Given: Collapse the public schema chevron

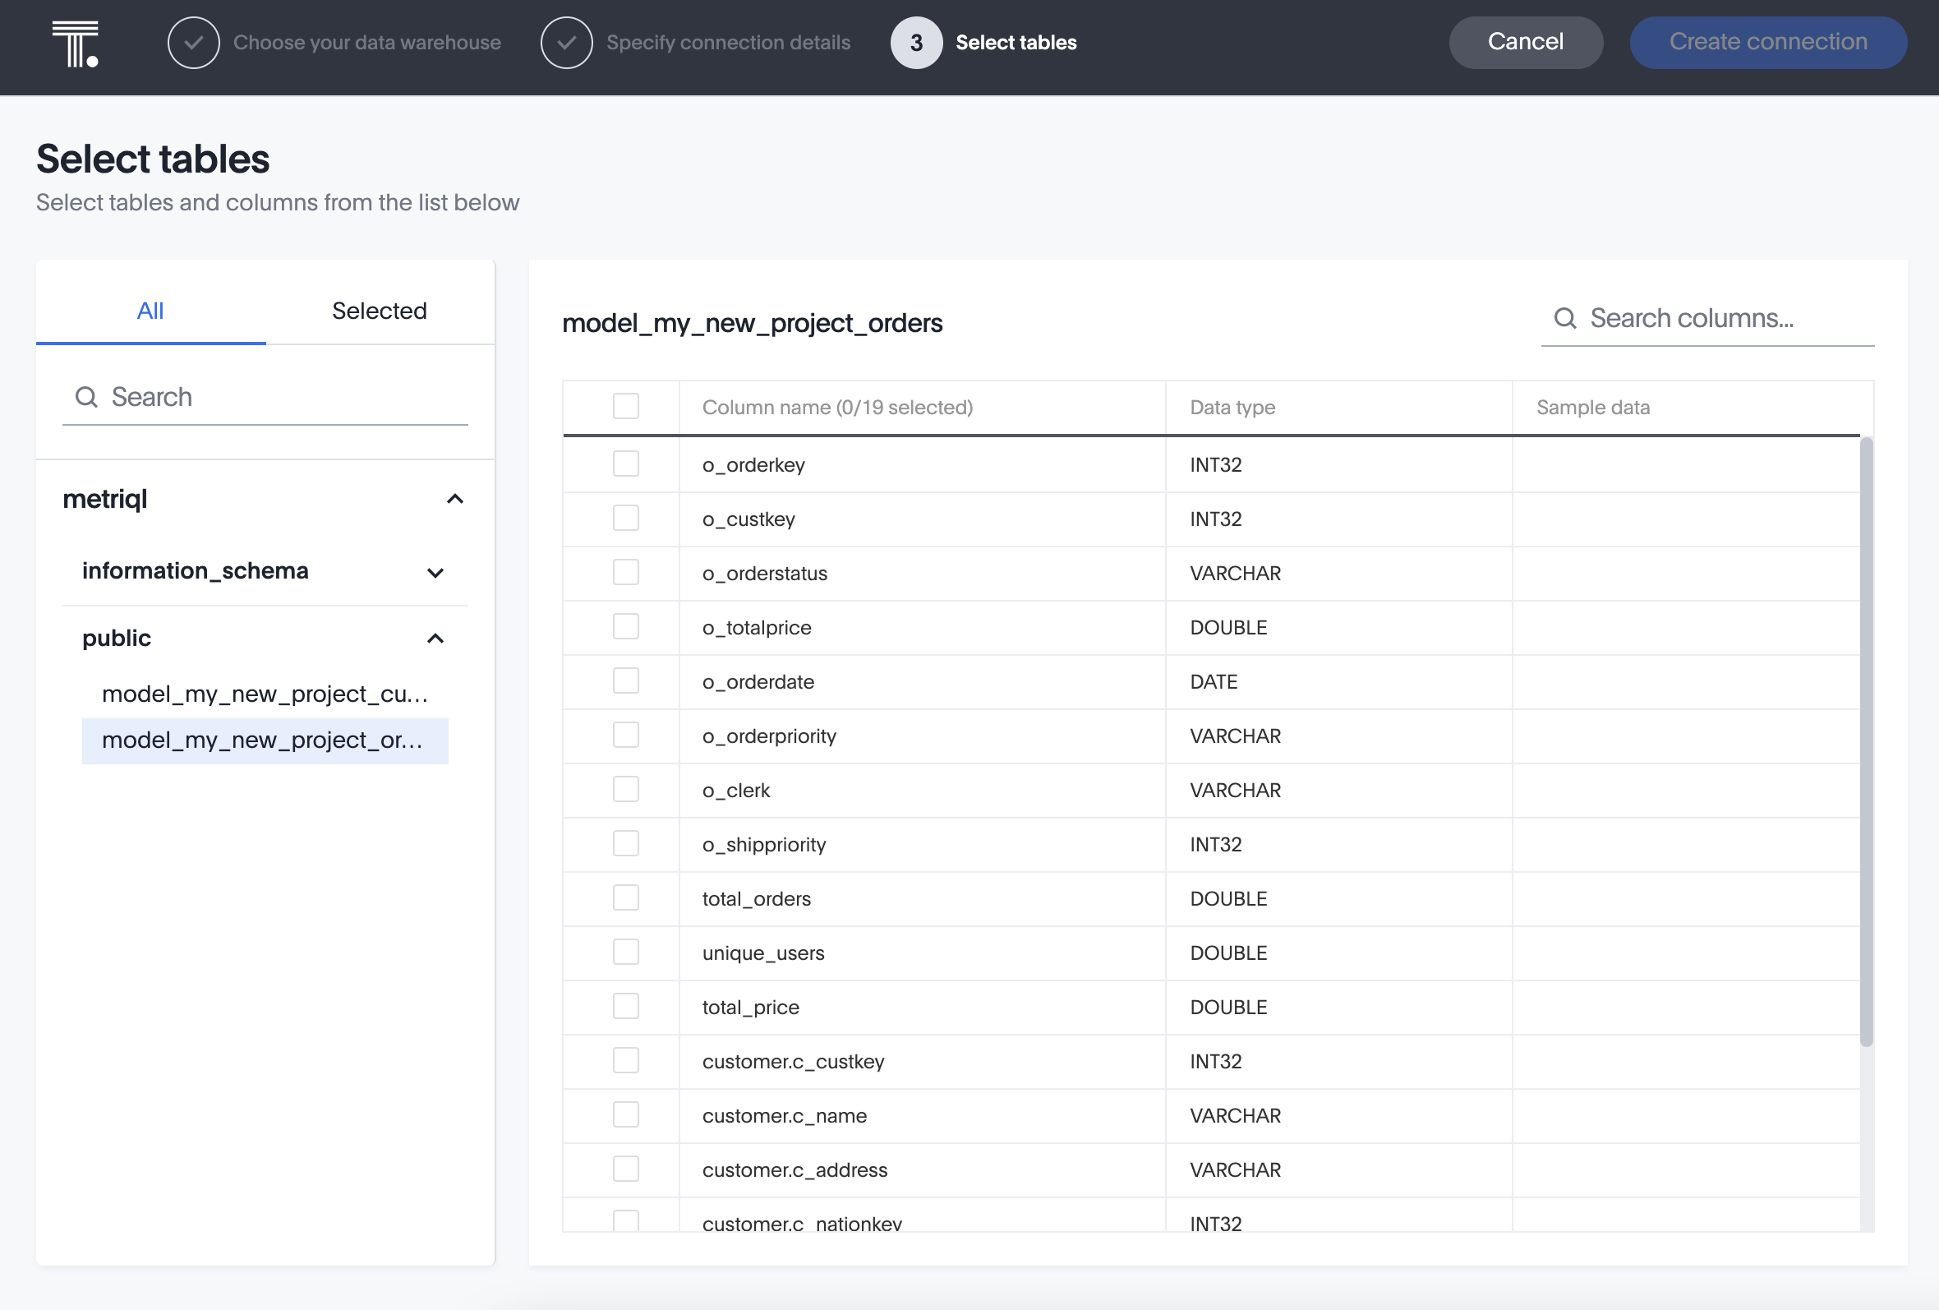Looking at the screenshot, I should tap(435, 639).
